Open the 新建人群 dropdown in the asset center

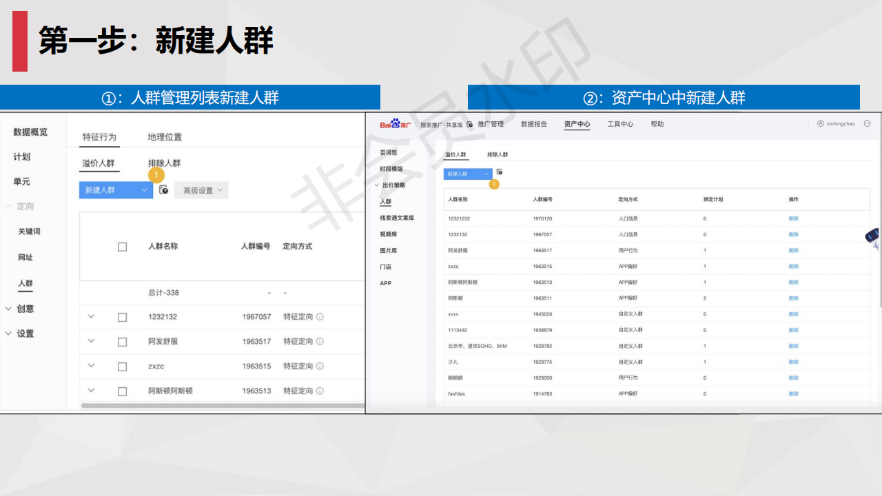click(x=468, y=174)
